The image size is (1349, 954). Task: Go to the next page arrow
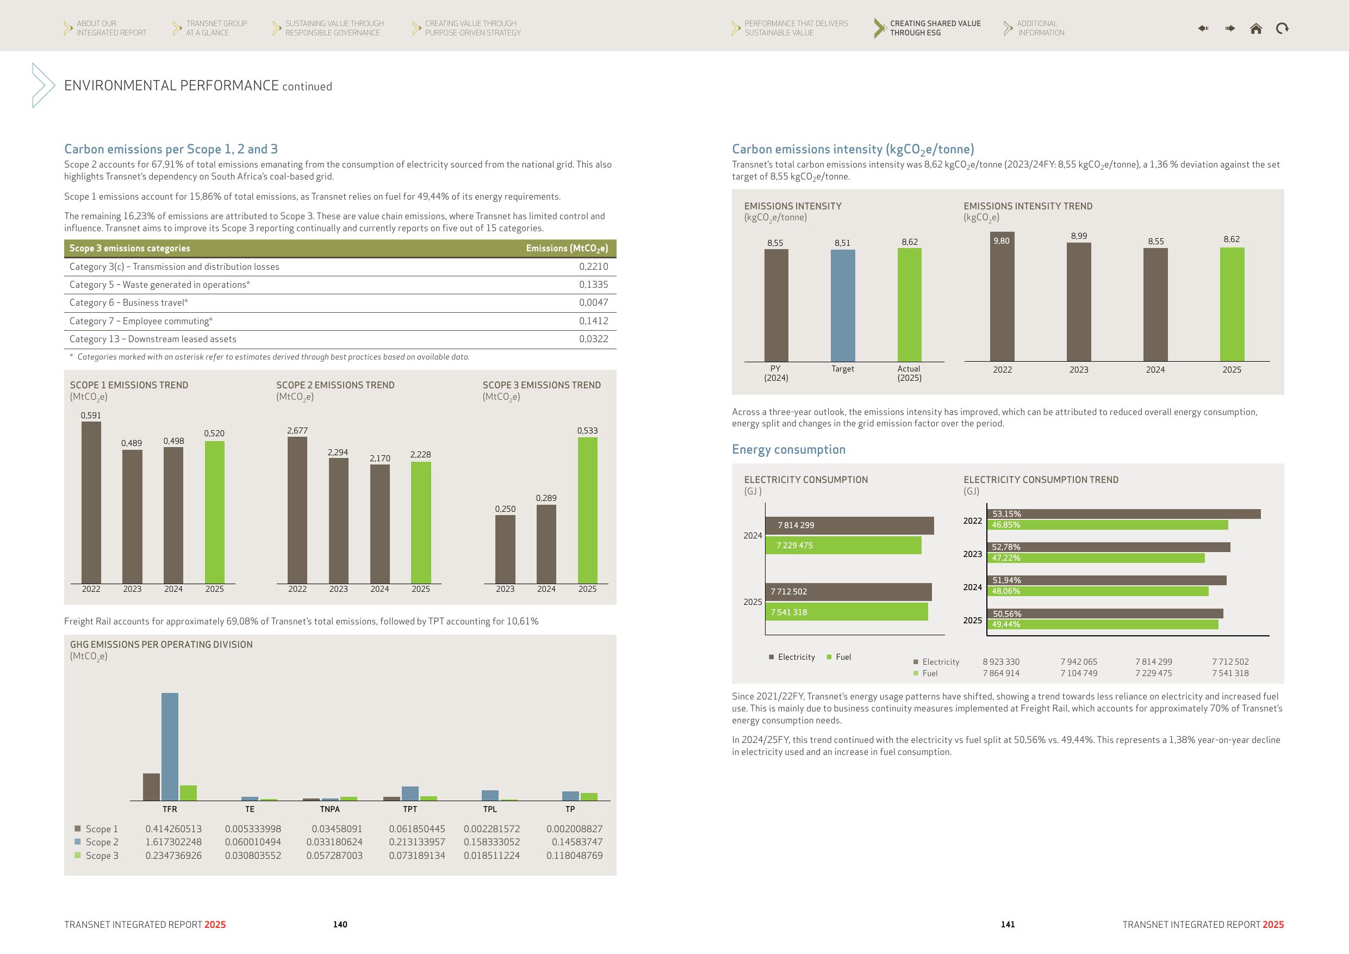pos(1230,28)
